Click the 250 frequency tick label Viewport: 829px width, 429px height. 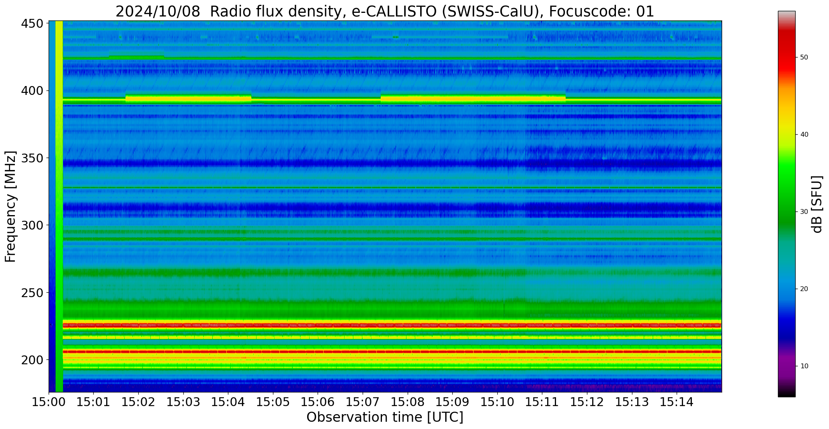click(x=32, y=293)
